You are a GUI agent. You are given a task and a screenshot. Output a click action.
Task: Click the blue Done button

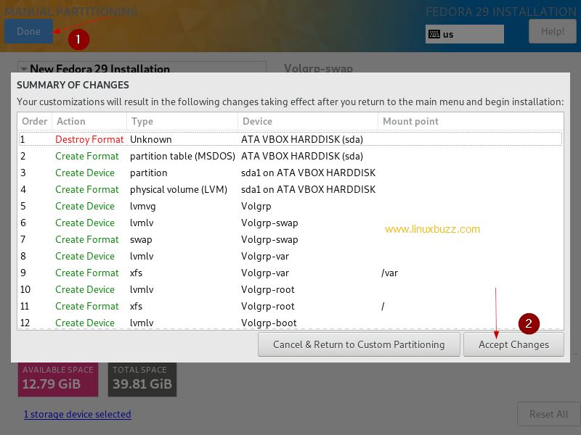click(x=28, y=31)
